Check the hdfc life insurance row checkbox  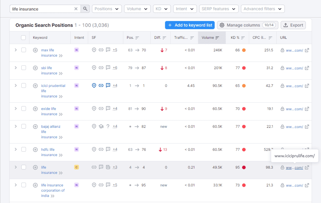pos(24,149)
